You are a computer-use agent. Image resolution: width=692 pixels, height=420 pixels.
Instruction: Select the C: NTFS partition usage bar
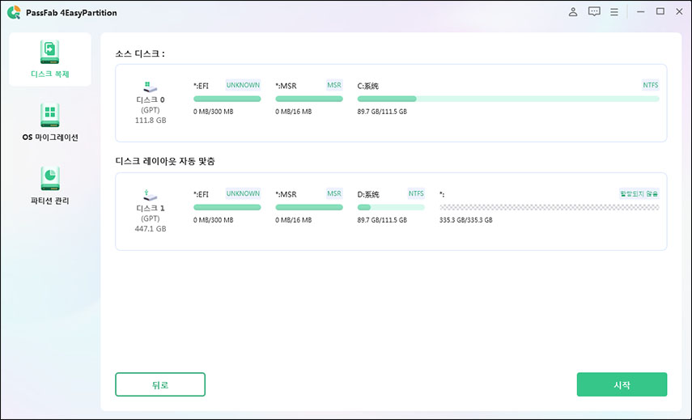(x=508, y=99)
